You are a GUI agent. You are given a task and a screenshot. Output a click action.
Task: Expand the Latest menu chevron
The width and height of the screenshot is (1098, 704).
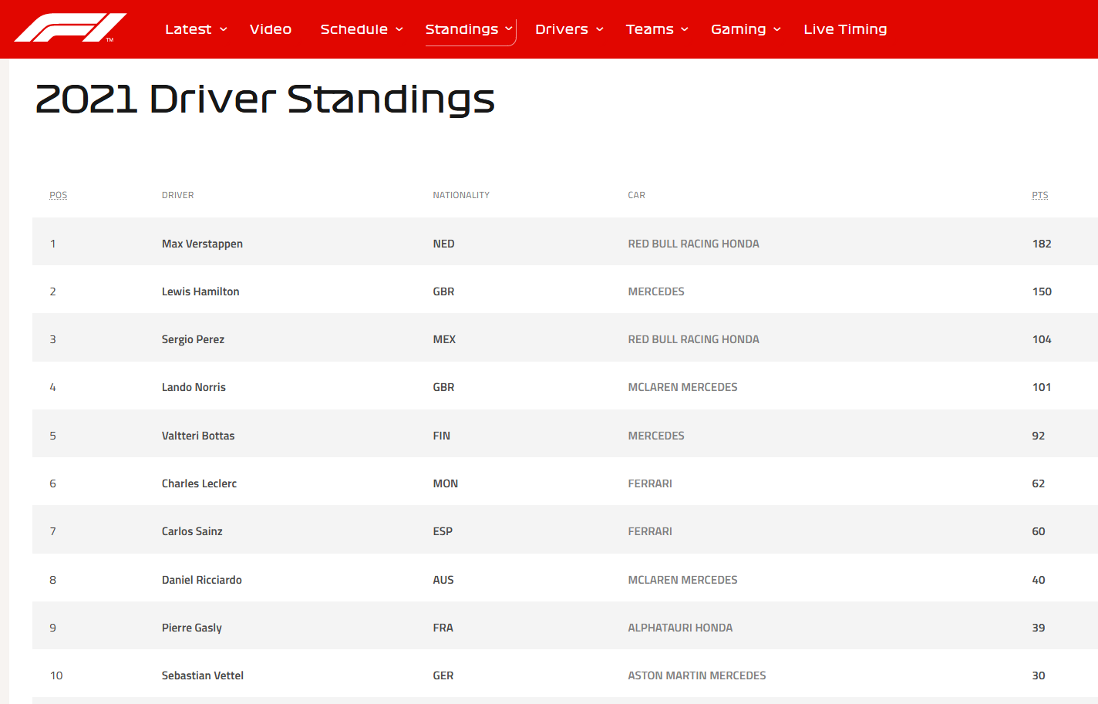coord(224,29)
